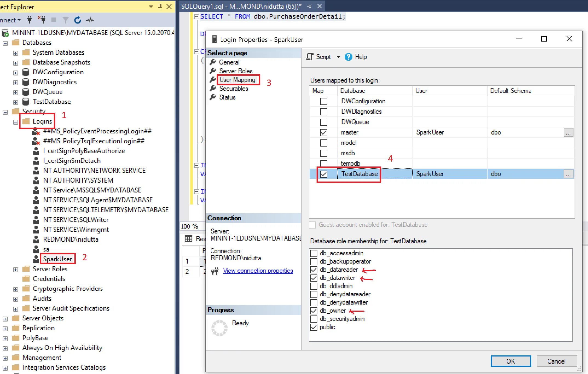
Task: Open the Script dropdown arrow
Action: click(338, 57)
